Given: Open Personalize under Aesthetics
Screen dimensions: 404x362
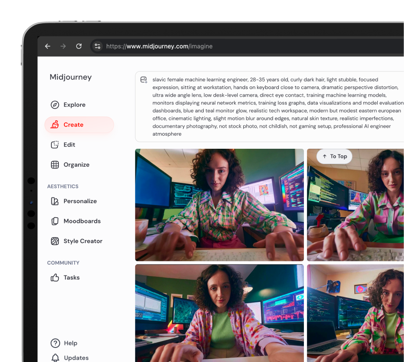Looking at the screenshot, I should coord(79,201).
